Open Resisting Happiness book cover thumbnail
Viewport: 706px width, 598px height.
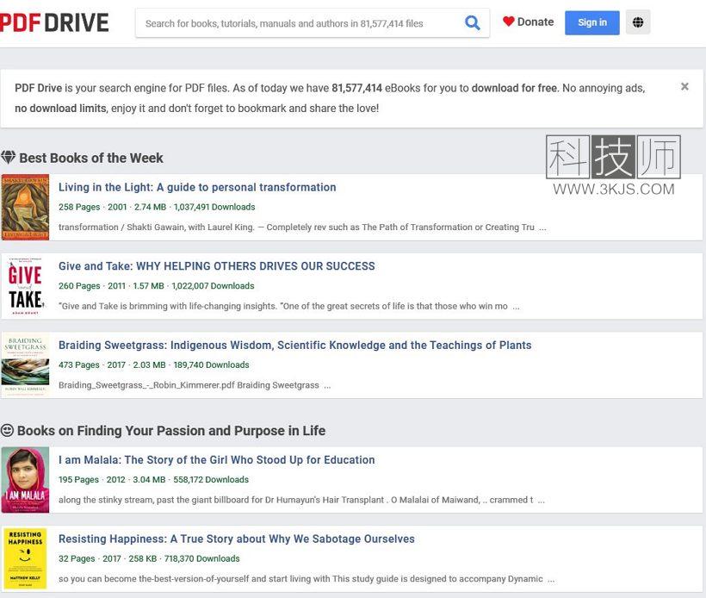tap(25, 559)
